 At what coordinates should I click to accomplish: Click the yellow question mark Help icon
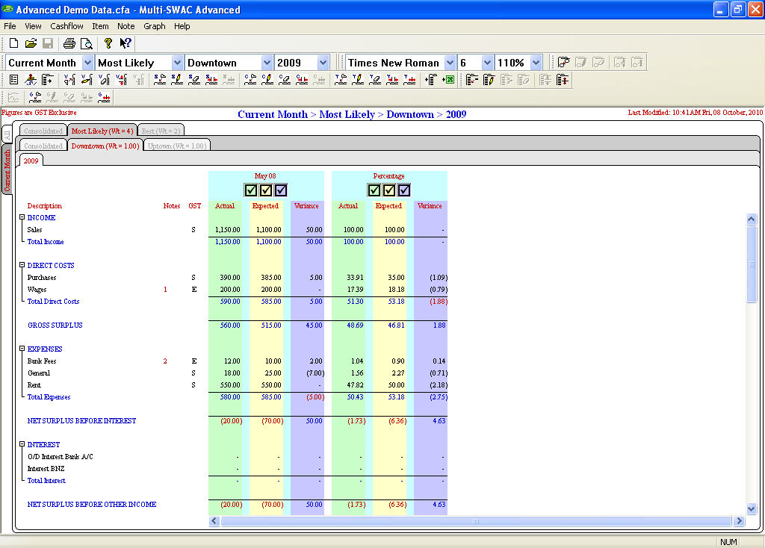pos(108,43)
